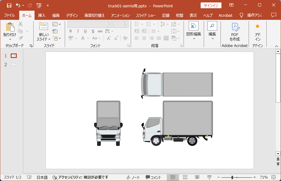This screenshot has height=181, width=281.
Task: Click the Sign in (サインイン) button
Action: [211, 5]
